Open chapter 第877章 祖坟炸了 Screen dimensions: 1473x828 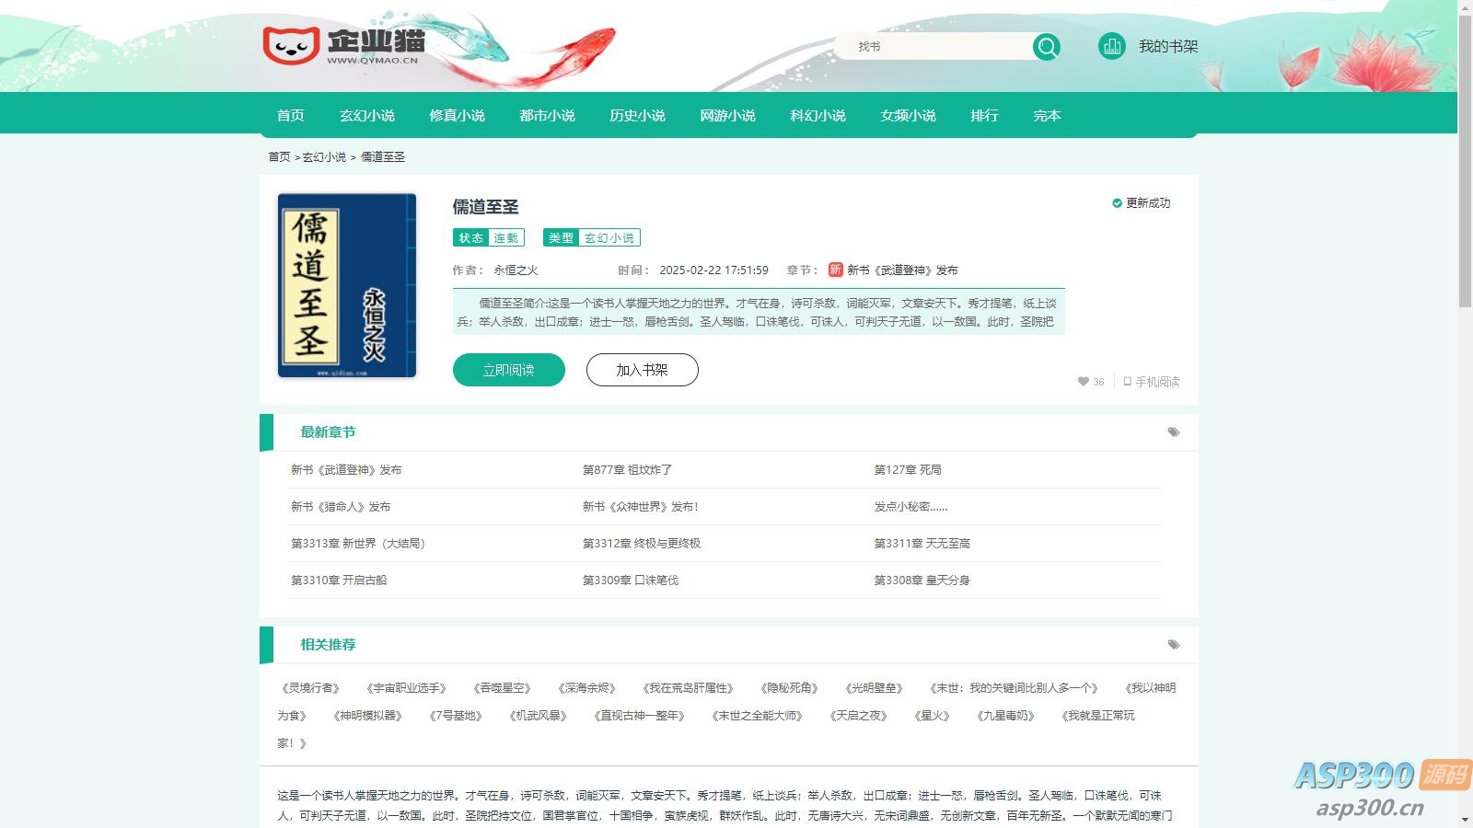[x=627, y=470]
